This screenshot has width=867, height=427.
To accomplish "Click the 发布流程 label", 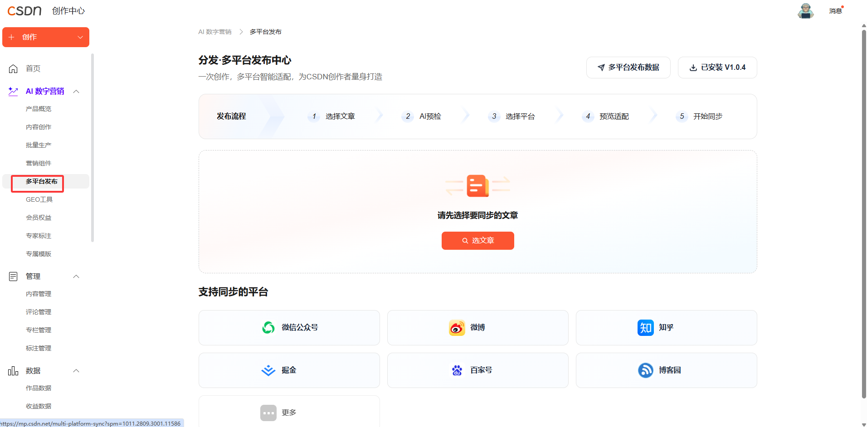I will pyautogui.click(x=231, y=116).
